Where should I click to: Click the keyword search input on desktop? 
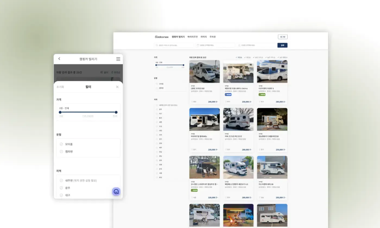[x=174, y=45]
